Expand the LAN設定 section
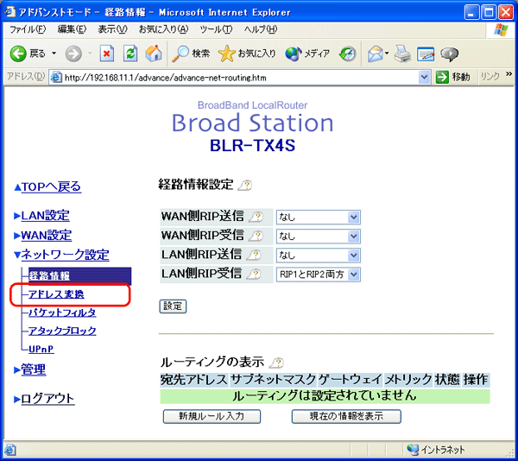 point(45,216)
